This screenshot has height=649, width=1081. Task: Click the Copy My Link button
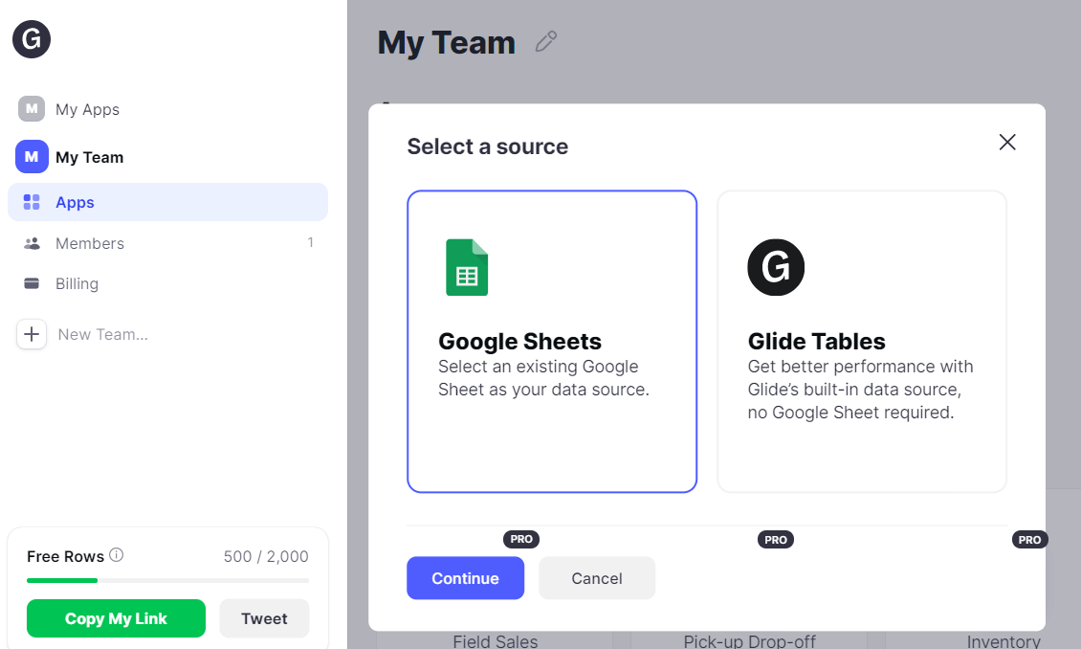(116, 618)
